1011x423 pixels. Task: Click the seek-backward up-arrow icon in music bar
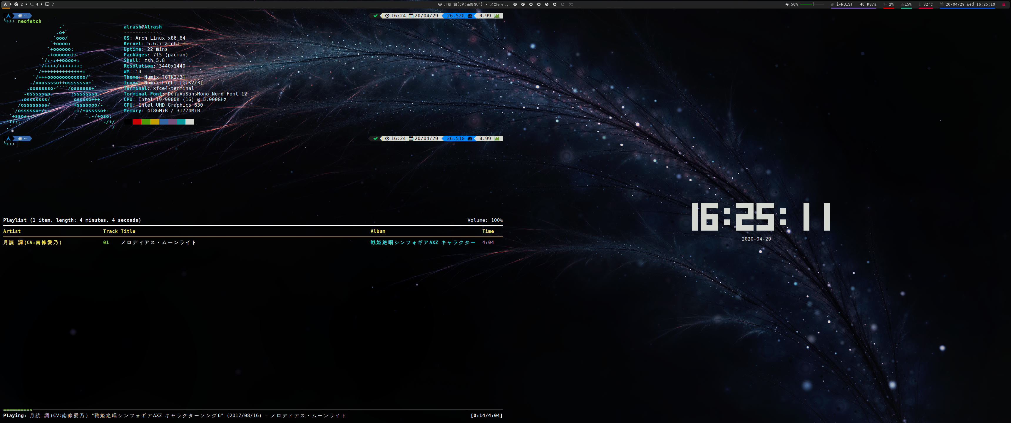(515, 4)
